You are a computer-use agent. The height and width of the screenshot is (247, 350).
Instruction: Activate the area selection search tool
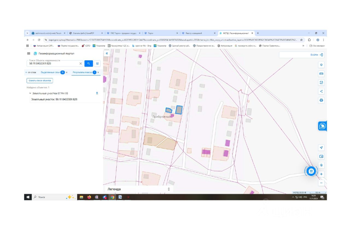tap(321, 82)
